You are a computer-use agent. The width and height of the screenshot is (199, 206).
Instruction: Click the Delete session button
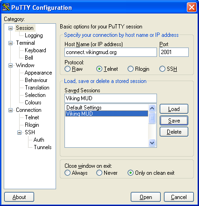point(174,132)
